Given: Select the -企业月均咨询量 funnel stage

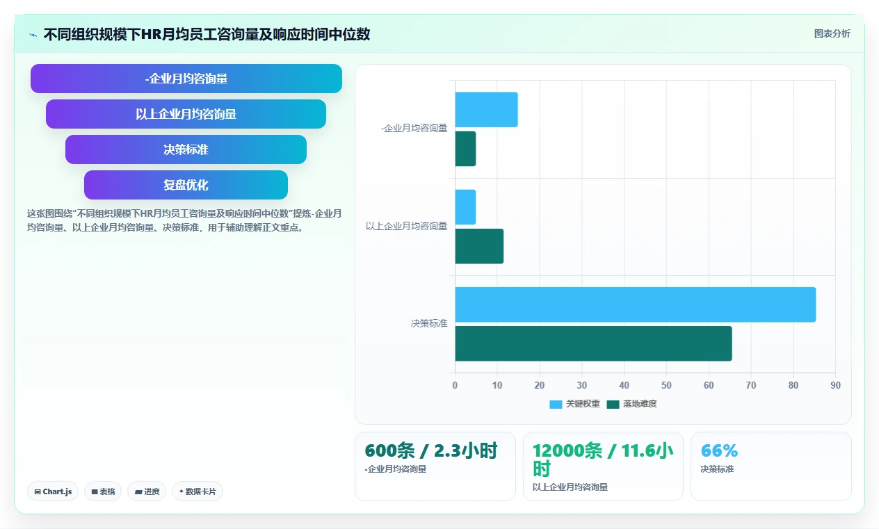Looking at the screenshot, I should coord(186,79).
